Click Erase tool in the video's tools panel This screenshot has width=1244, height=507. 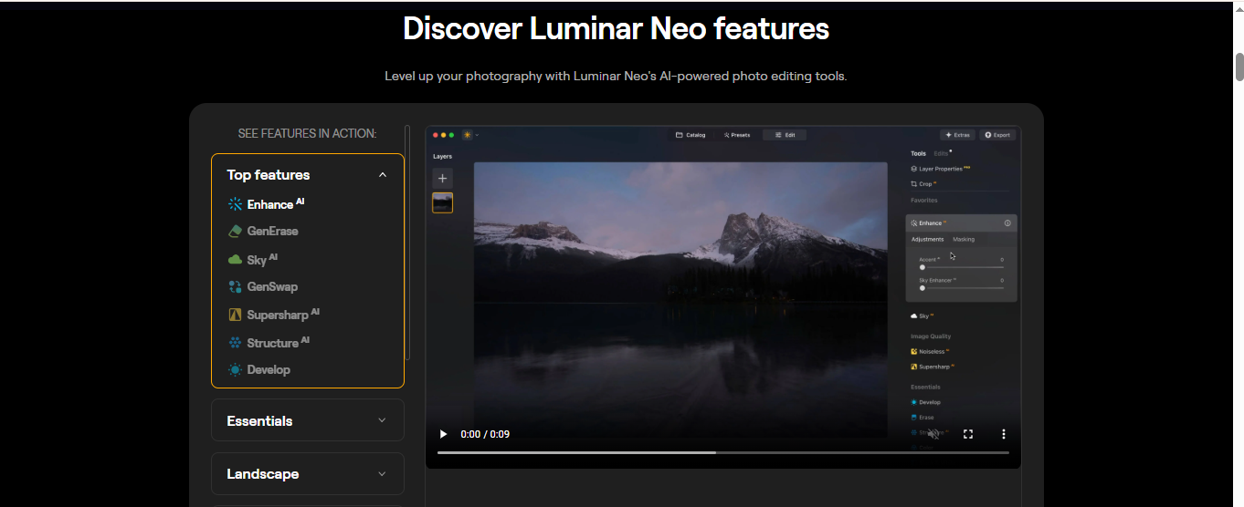922,418
